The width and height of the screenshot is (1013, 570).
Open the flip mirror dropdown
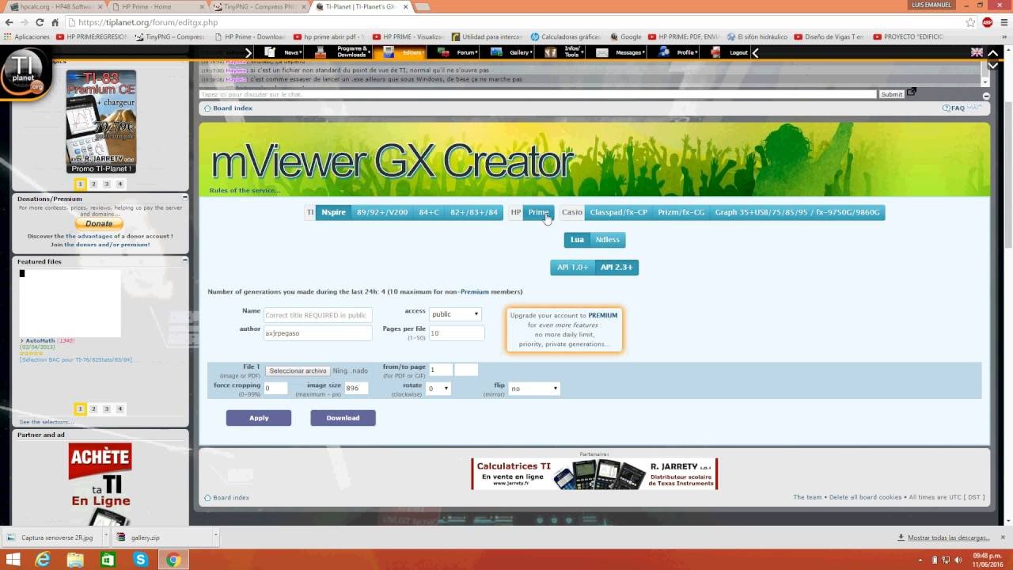pos(534,389)
